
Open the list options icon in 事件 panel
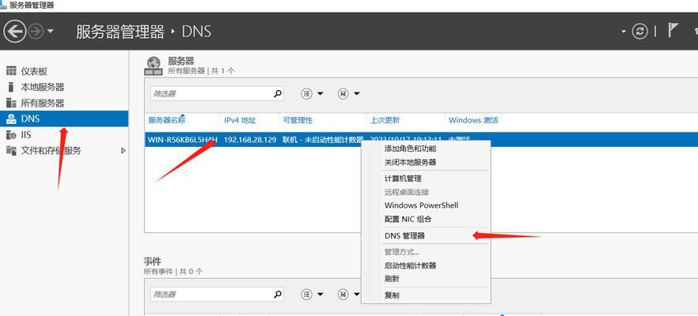coord(307,294)
